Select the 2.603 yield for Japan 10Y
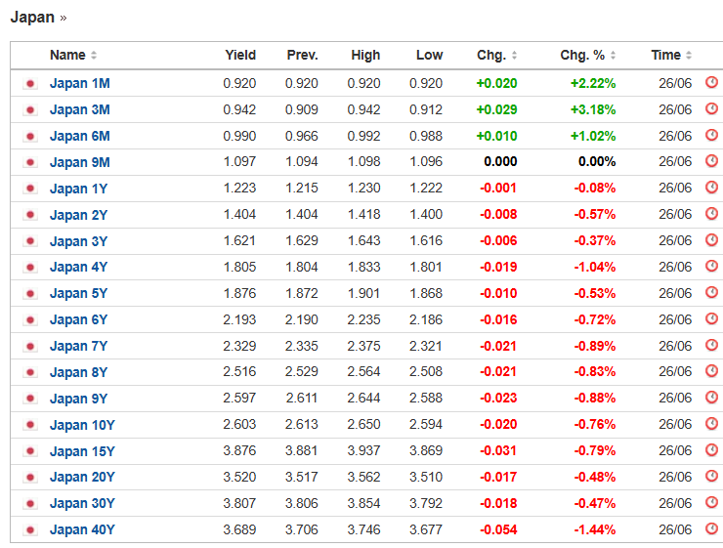The image size is (723, 548). [x=239, y=424]
